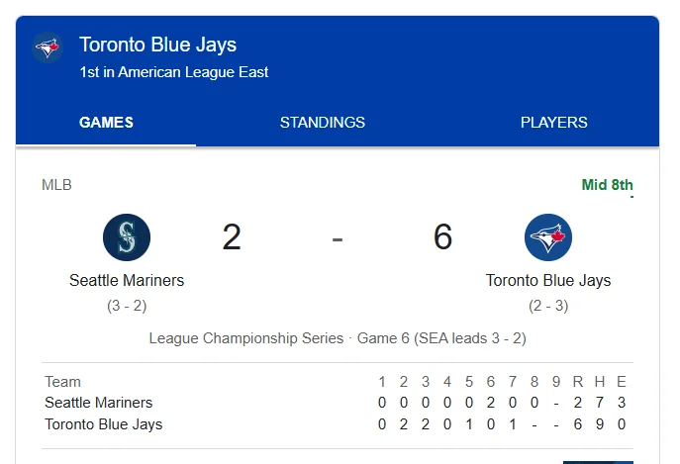Click the Toronto Blue Jays header title
The width and height of the screenshot is (680, 464).
tap(157, 45)
